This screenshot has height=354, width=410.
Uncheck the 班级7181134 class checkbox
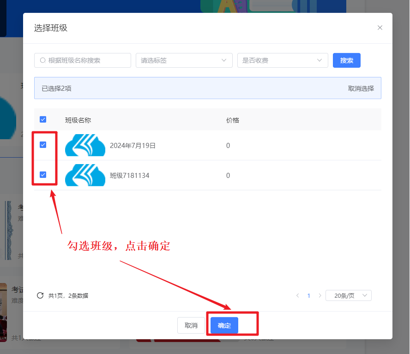click(x=43, y=175)
